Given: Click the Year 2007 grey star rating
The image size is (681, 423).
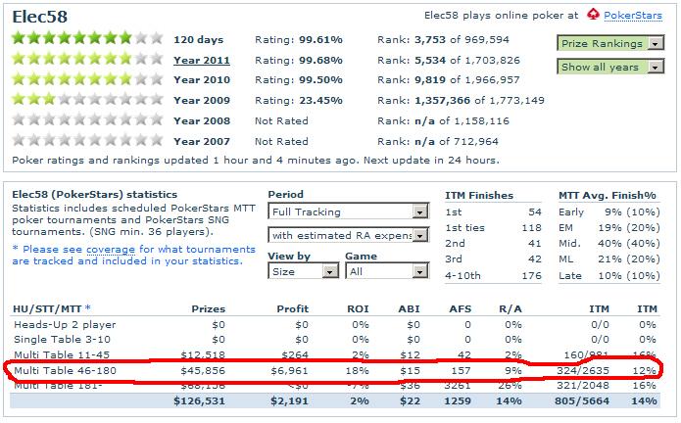Looking at the screenshot, I should click(87, 140).
